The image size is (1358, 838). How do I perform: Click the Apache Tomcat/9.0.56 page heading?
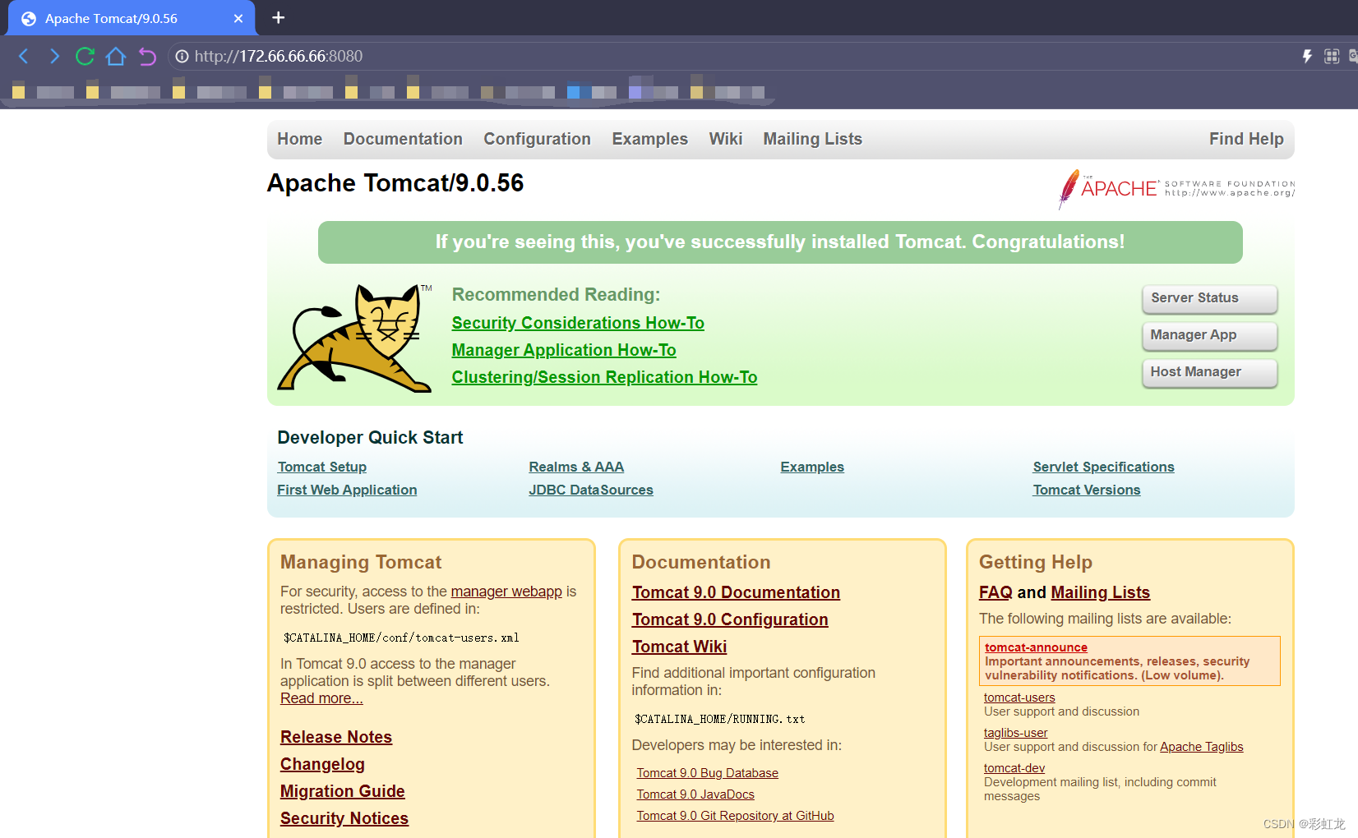(395, 182)
